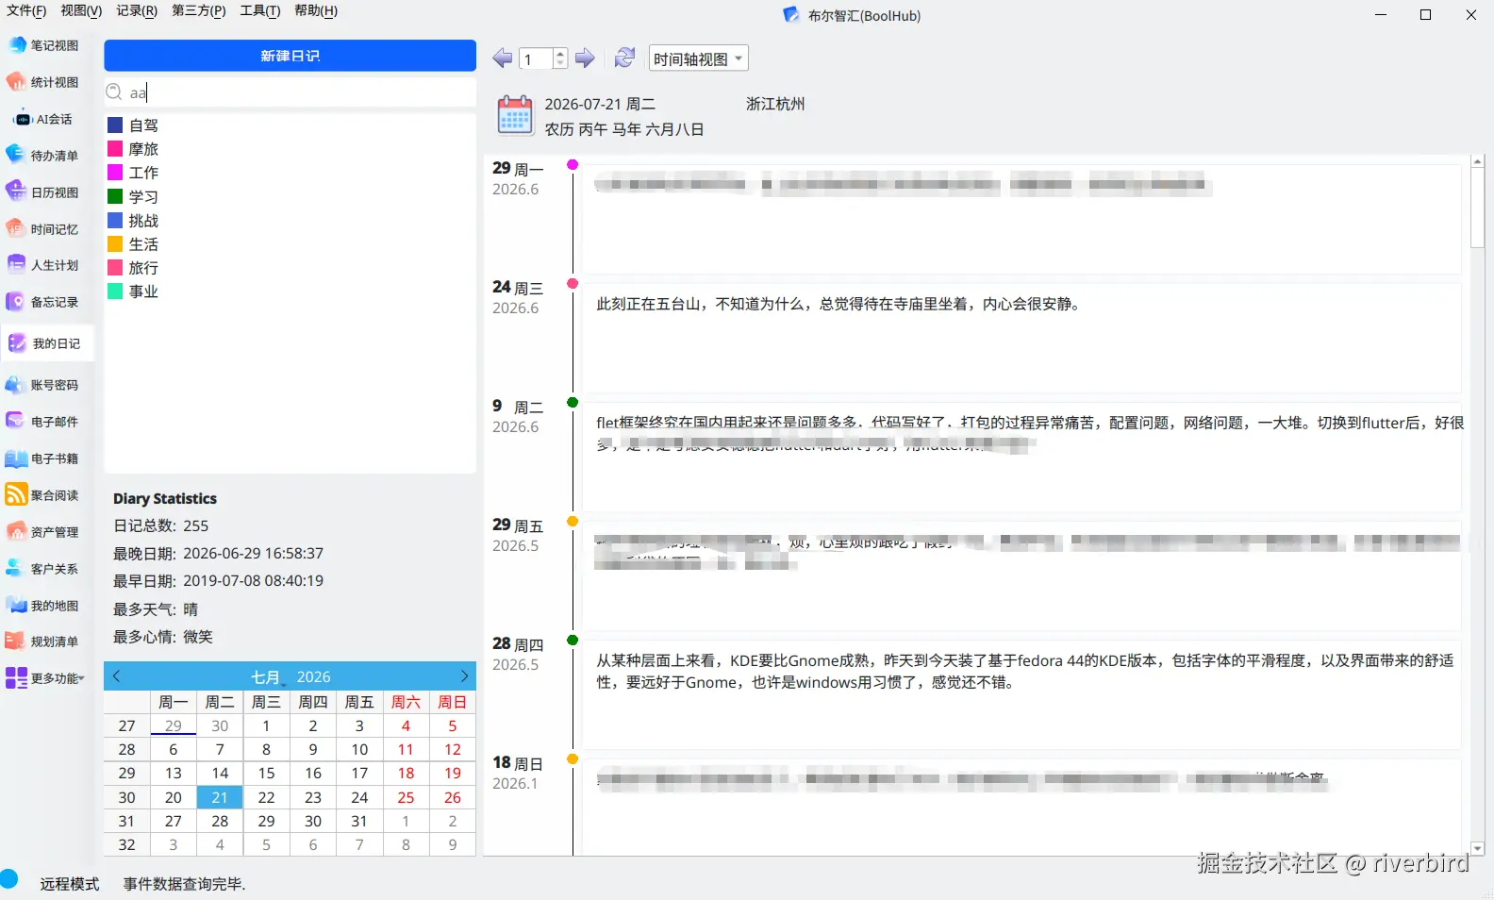Open the 时间记忆 sidebar icon

click(x=17, y=229)
